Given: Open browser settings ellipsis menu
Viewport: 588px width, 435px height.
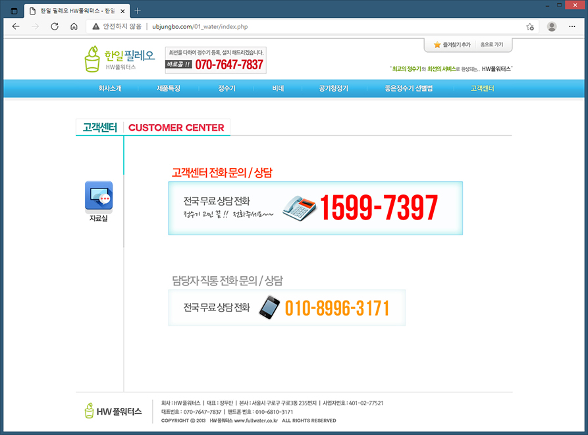Looking at the screenshot, I should [572, 26].
